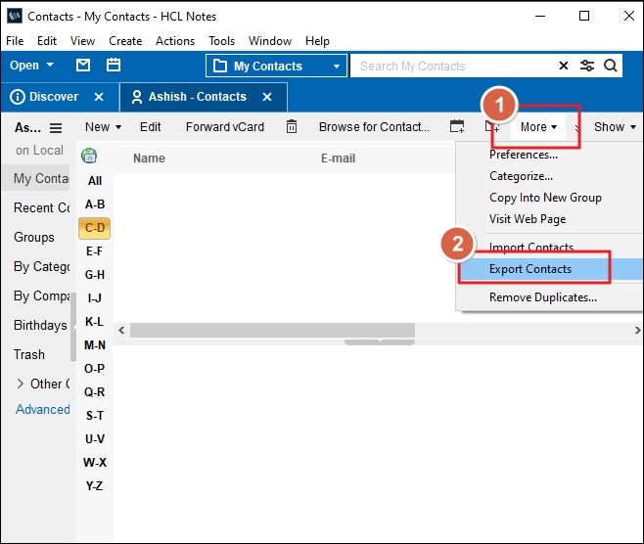
Task: Select the All index filter
Action: click(x=95, y=181)
